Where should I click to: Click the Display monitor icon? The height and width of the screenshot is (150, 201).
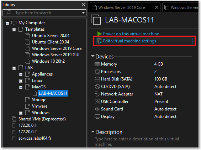coord(97,117)
